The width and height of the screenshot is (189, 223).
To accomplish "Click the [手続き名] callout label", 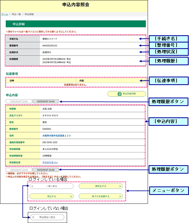I will 167,39.
